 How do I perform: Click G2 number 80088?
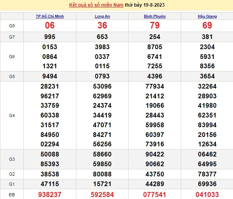point(102,174)
